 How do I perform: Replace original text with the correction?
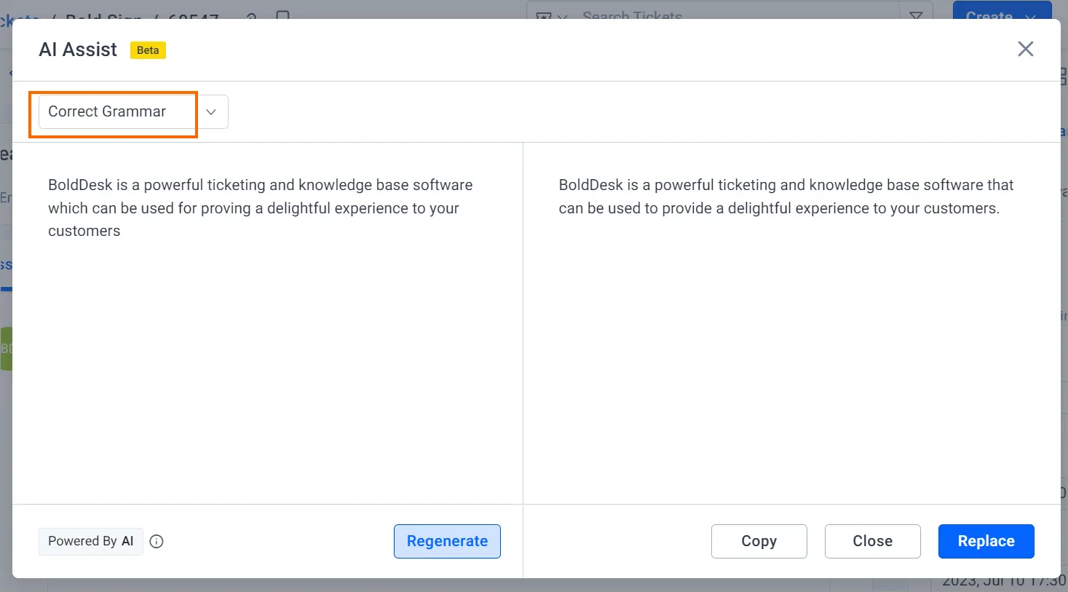(x=986, y=541)
